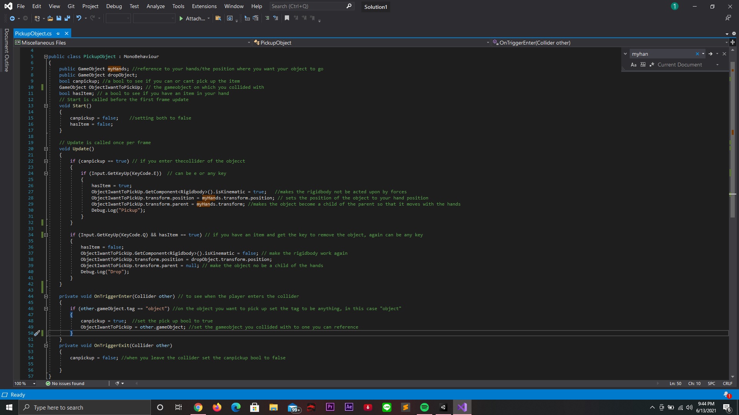Image resolution: width=739 pixels, height=415 pixels.
Task: Click the search magnifier icon in title bar
Action: 349,6
